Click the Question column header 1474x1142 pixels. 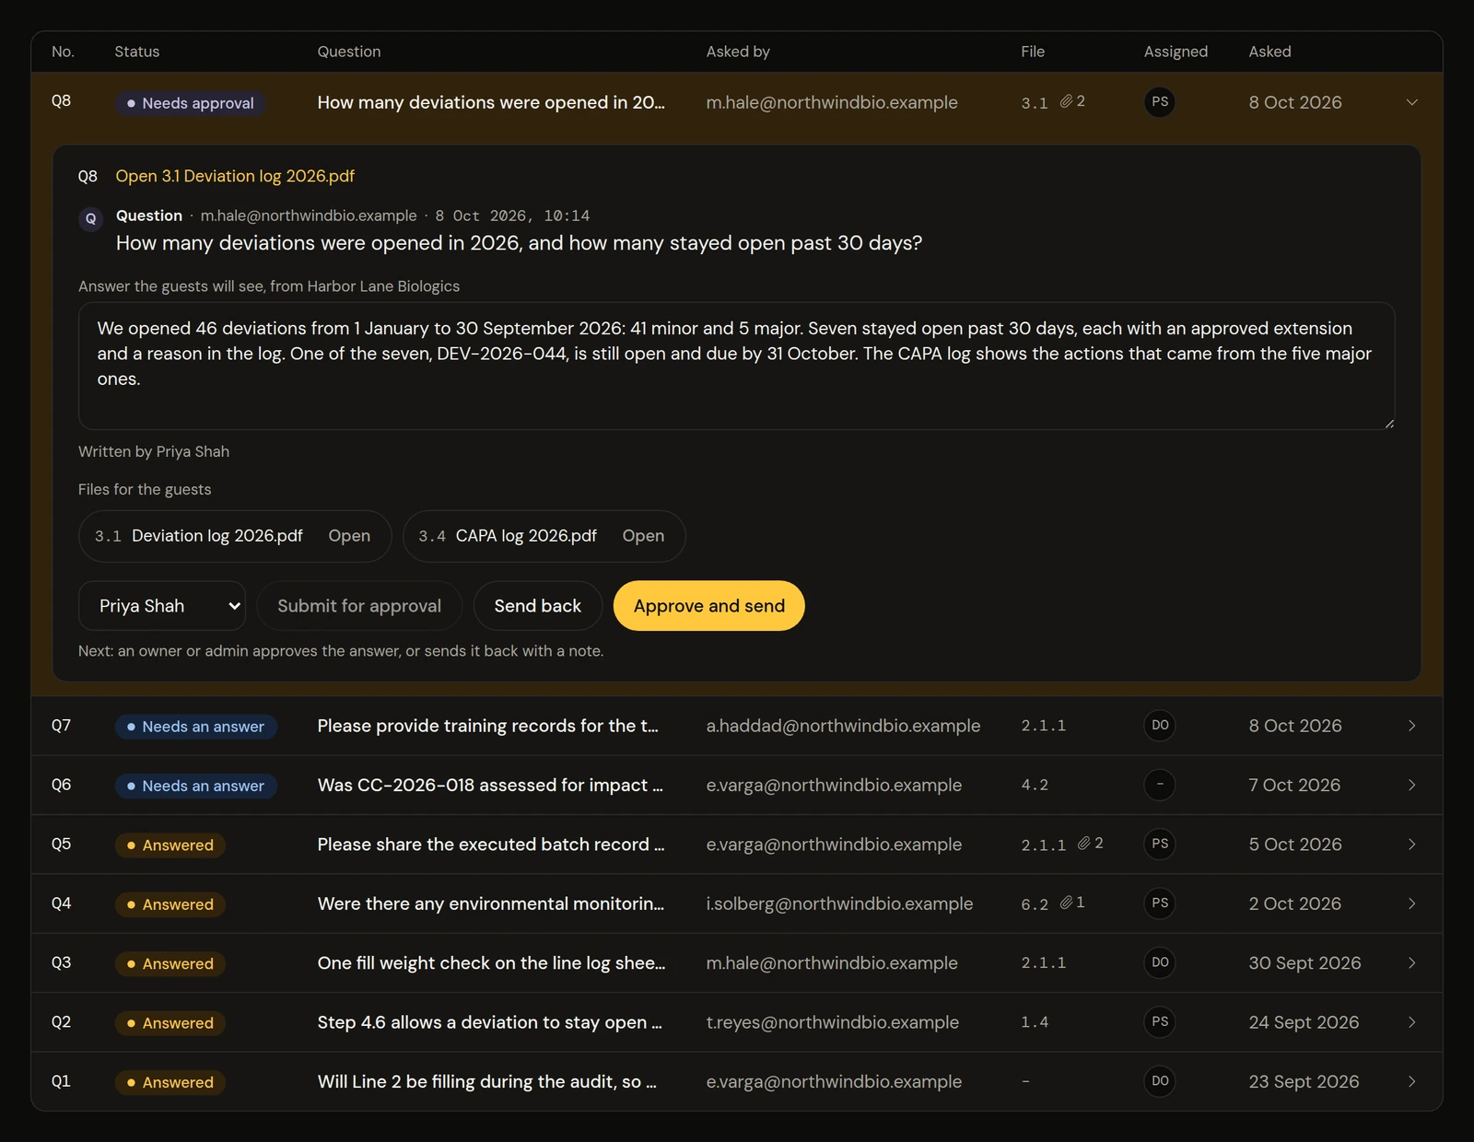coord(349,52)
